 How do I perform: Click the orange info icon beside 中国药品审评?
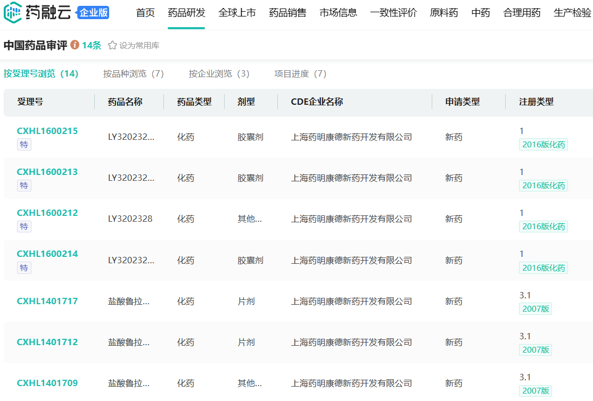tap(75, 45)
